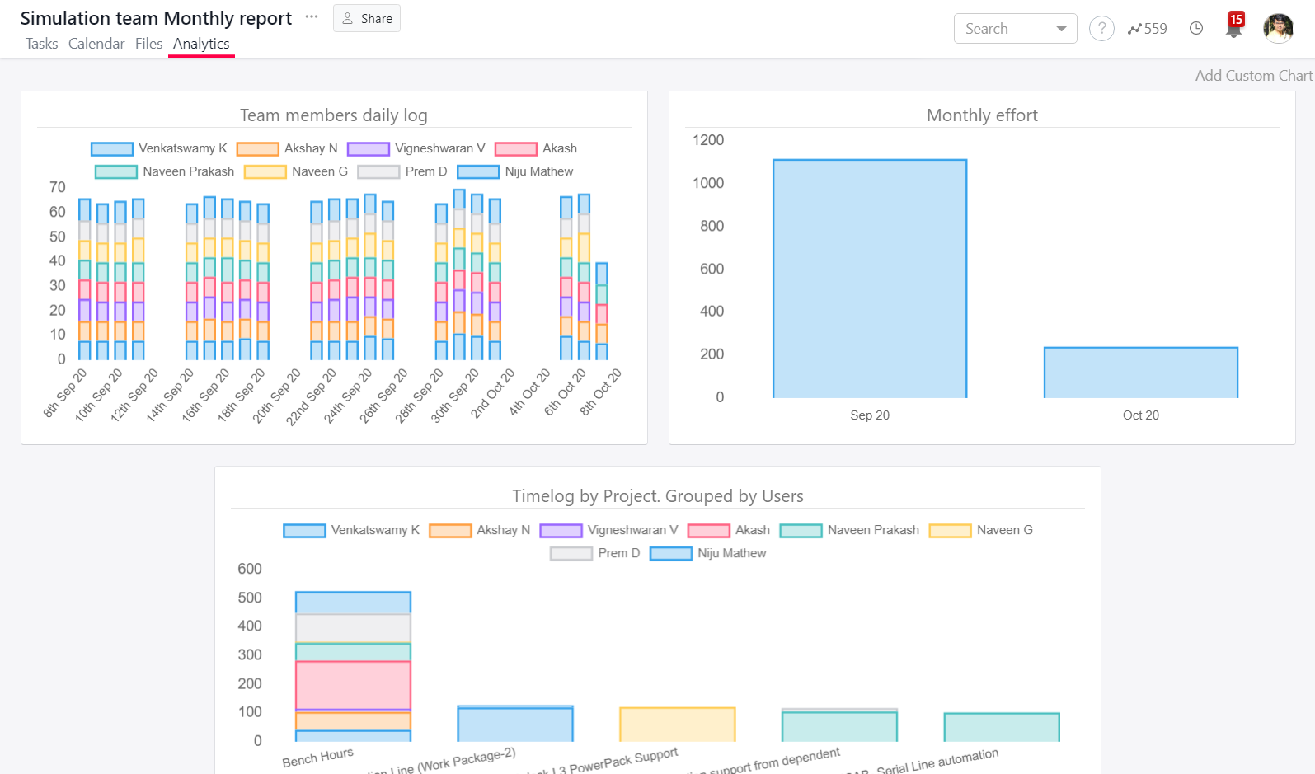
Task: Open the Calendar tab
Action: (x=96, y=44)
